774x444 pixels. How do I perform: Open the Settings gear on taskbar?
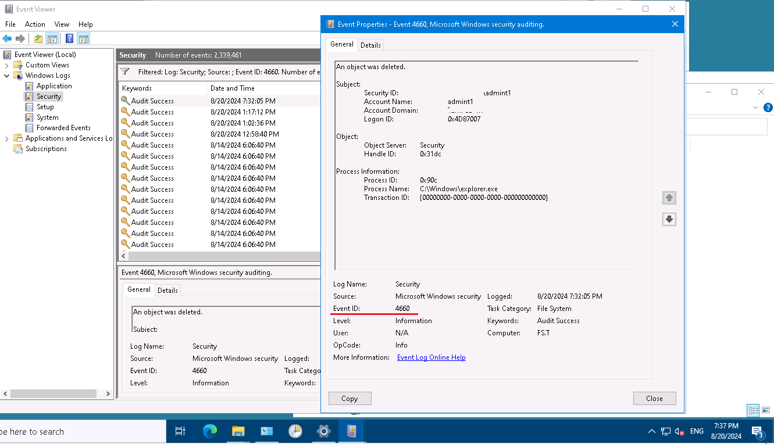tap(324, 431)
